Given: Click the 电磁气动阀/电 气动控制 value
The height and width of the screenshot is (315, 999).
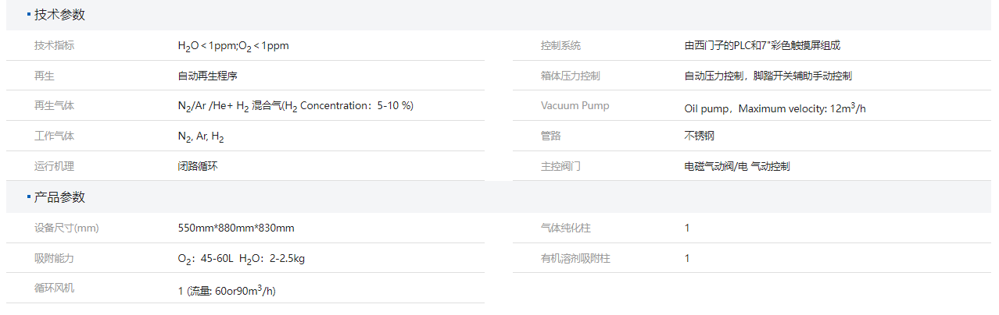Looking at the screenshot, I should 736,166.
